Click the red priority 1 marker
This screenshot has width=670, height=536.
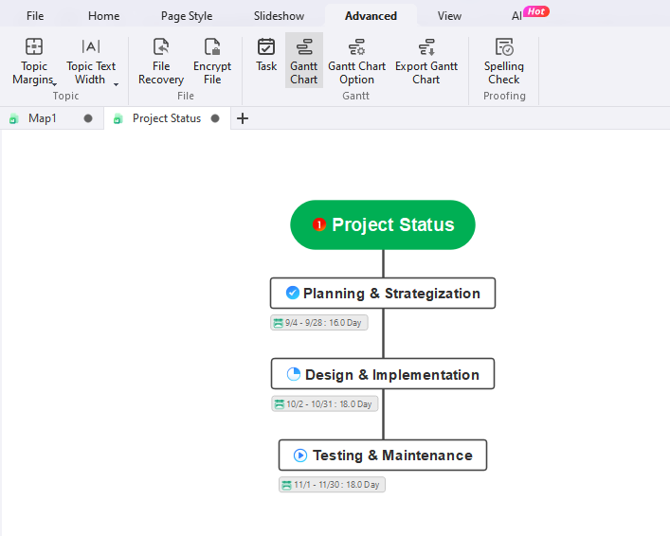(x=319, y=224)
